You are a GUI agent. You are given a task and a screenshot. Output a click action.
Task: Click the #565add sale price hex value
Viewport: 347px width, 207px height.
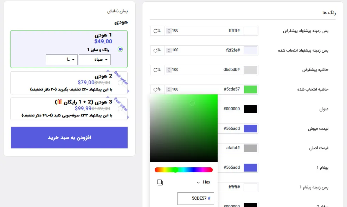click(x=232, y=128)
